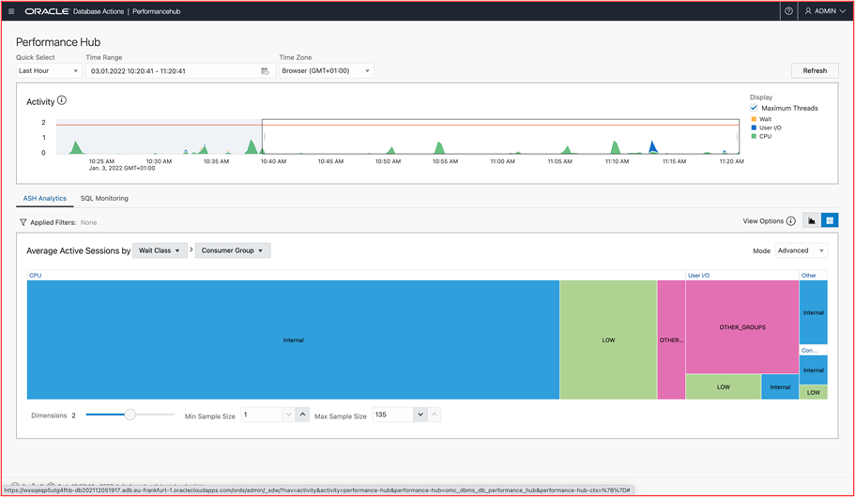Click the Dimensions slider handle
The height and width of the screenshot is (497, 855).
click(x=130, y=414)
